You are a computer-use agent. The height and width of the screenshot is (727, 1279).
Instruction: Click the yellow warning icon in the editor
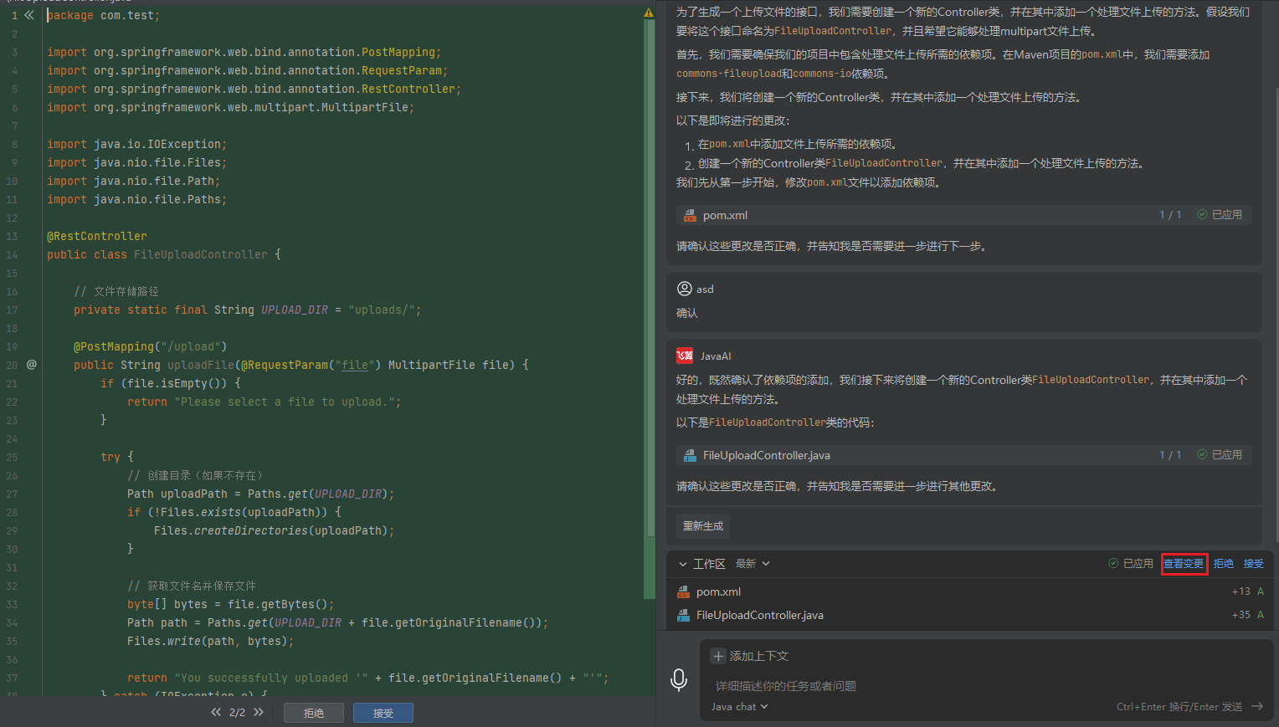point(649,13)
